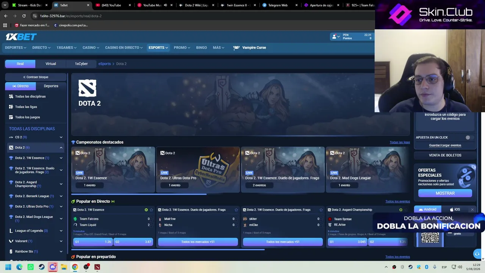
Task: Open the DEPORTES dropdown menu
Action: pos(16,48)
